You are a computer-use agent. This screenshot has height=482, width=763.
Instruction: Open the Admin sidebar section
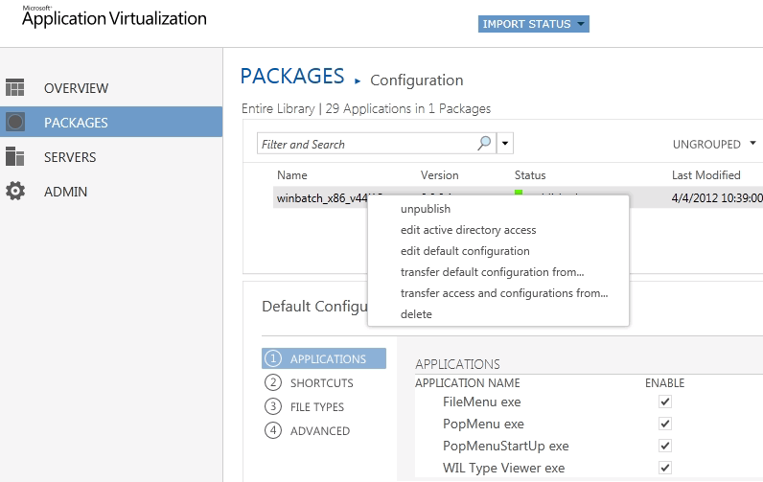66,192
